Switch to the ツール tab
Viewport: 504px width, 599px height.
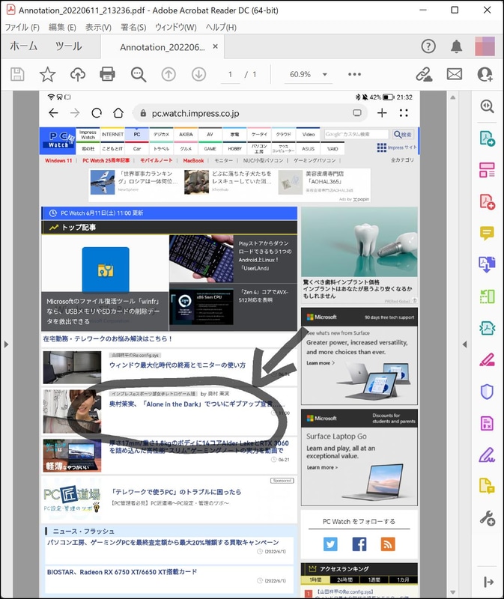tap(68, 46)
